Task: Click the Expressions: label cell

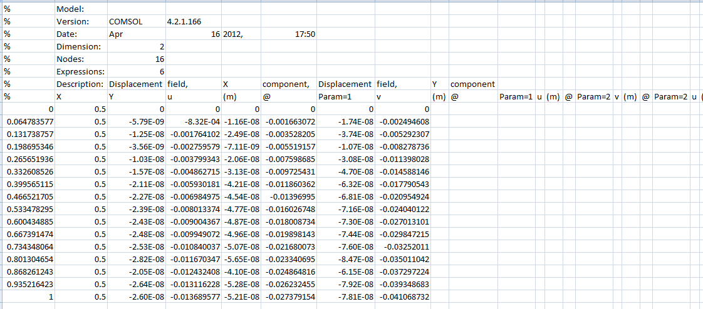Action: click(x=80, y=71)
